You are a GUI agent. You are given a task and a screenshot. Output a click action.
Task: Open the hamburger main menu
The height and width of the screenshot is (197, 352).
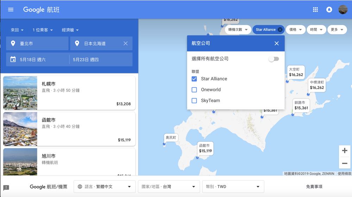tap(11, 9)
